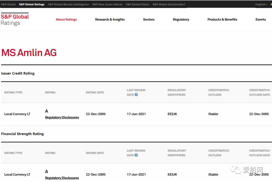This screenshot has width=272, height=182.
Task: Click help icon beside Financial Strength Last Review Date
Action: coord(136,155)
